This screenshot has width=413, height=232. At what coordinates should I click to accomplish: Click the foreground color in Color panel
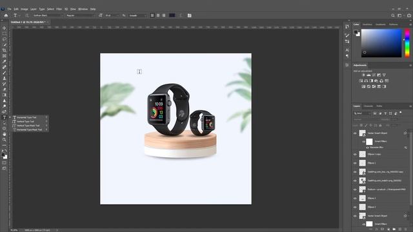(356, 32)
